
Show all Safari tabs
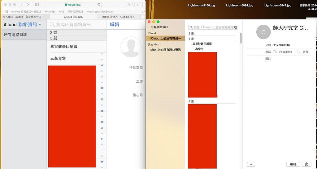click(x=138, y=4)
